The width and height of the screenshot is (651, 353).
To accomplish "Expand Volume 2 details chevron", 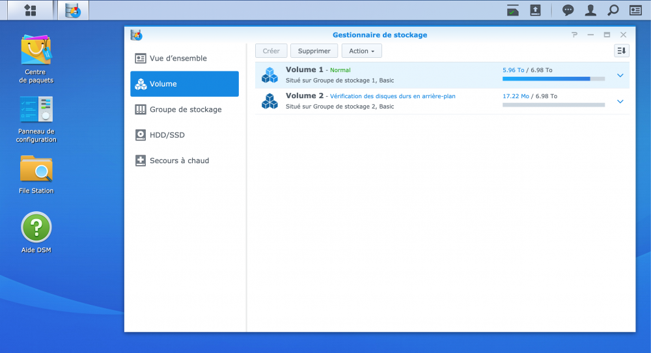I will coord(620,101).
